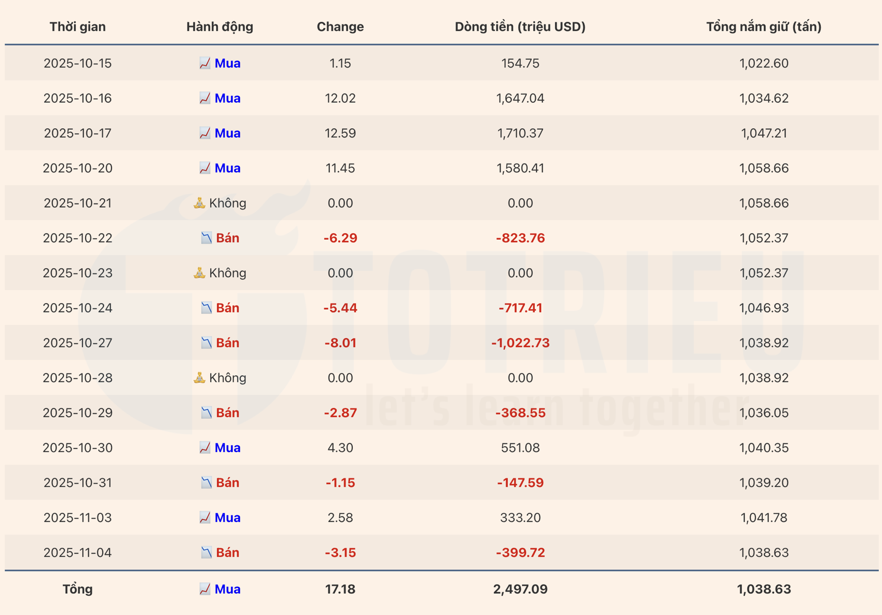Click the blue "Mua" label for 2025-11-03

click(227, 517)
